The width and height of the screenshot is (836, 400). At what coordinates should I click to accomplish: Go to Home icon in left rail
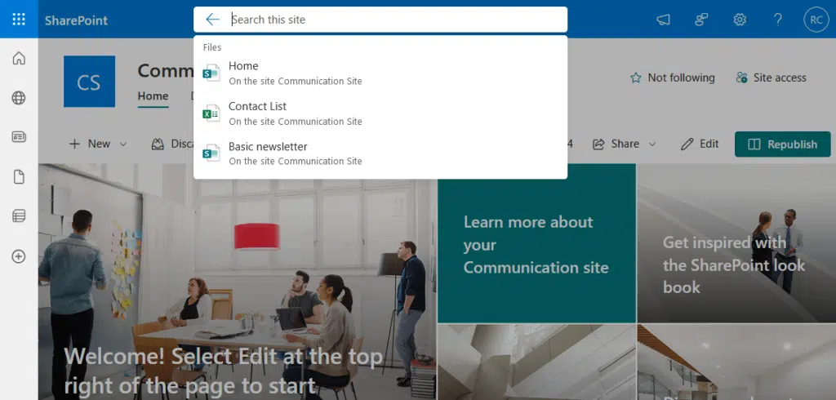tap(19, 58)
